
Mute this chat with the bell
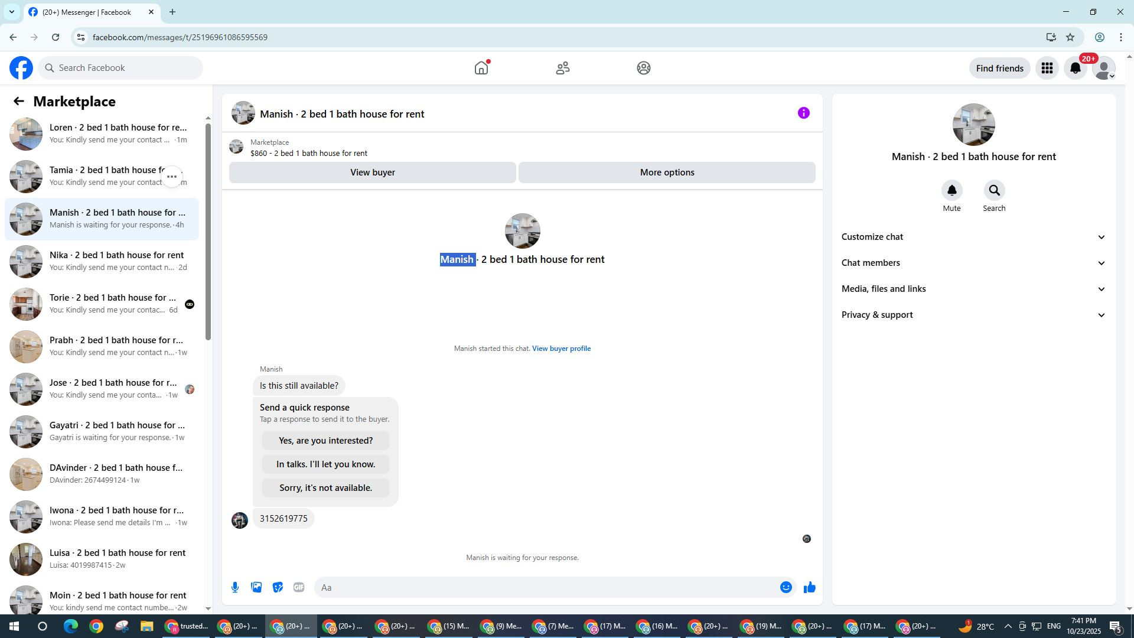[951, 190]
